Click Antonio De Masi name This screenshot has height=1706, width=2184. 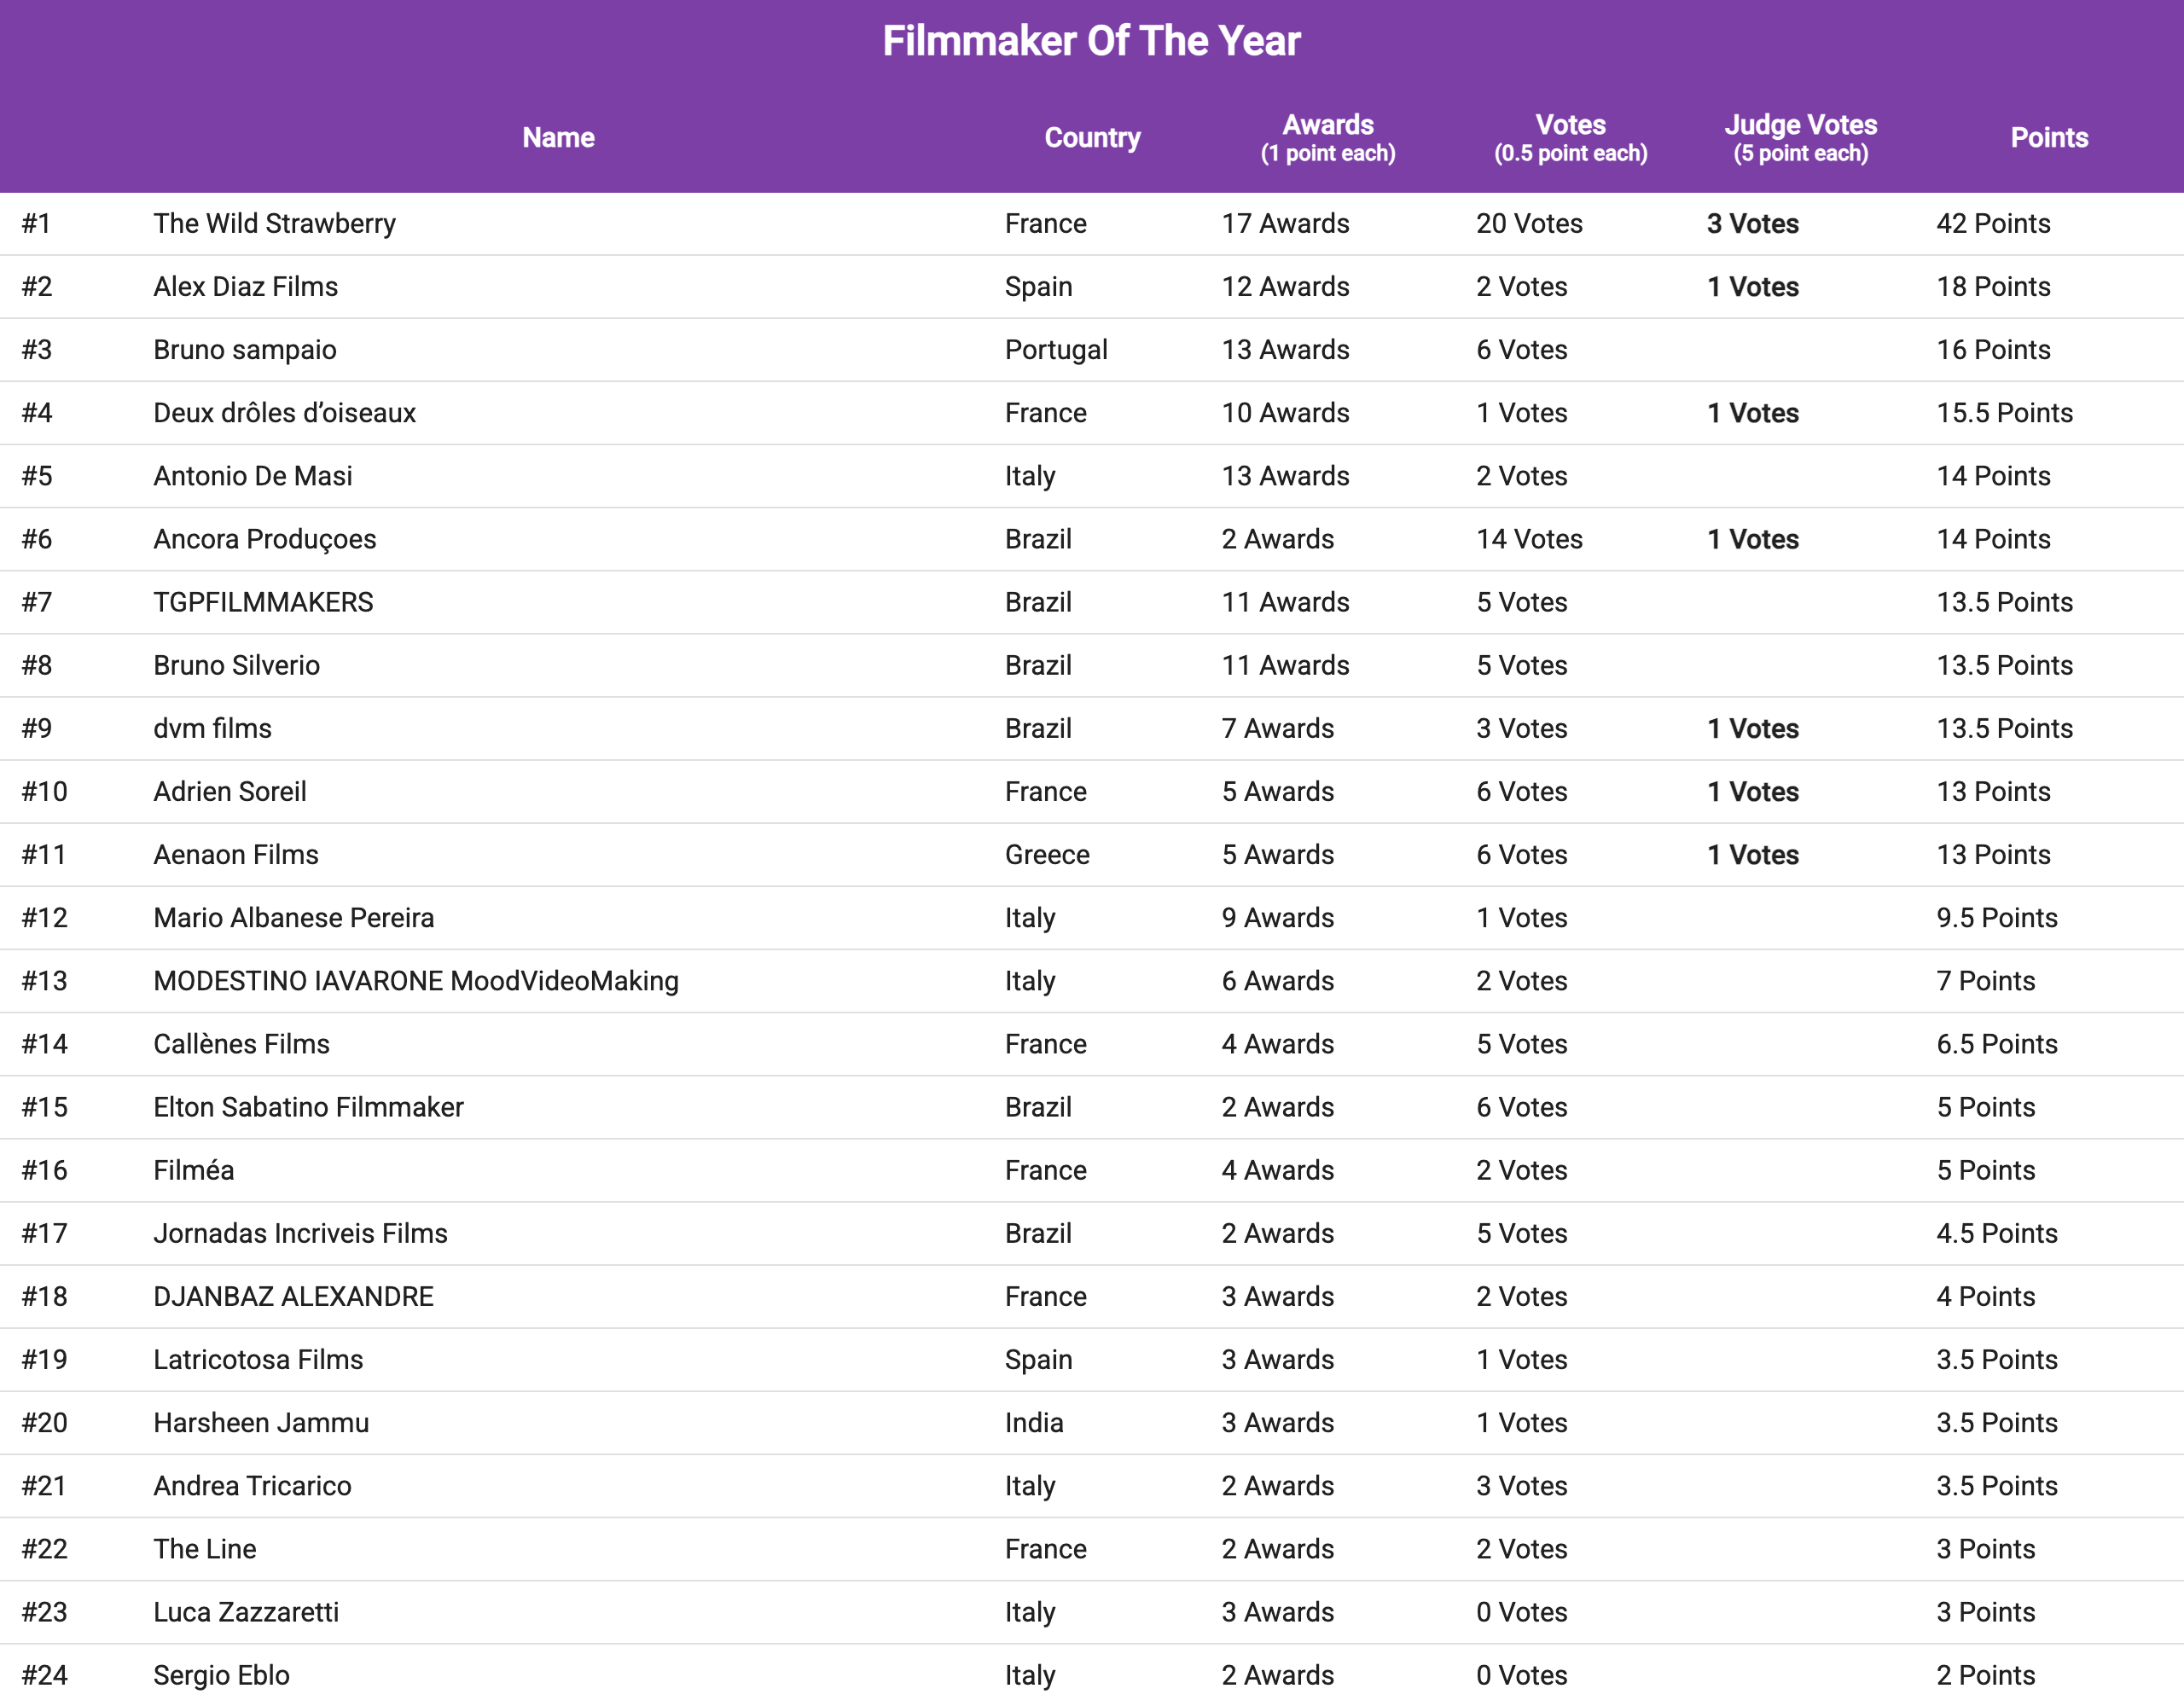pyautogui.click(x=252, y=476)
